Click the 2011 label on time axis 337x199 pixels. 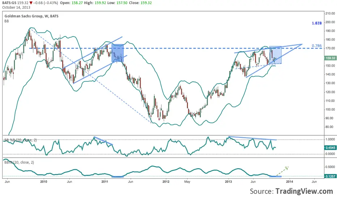coord(104,182)
